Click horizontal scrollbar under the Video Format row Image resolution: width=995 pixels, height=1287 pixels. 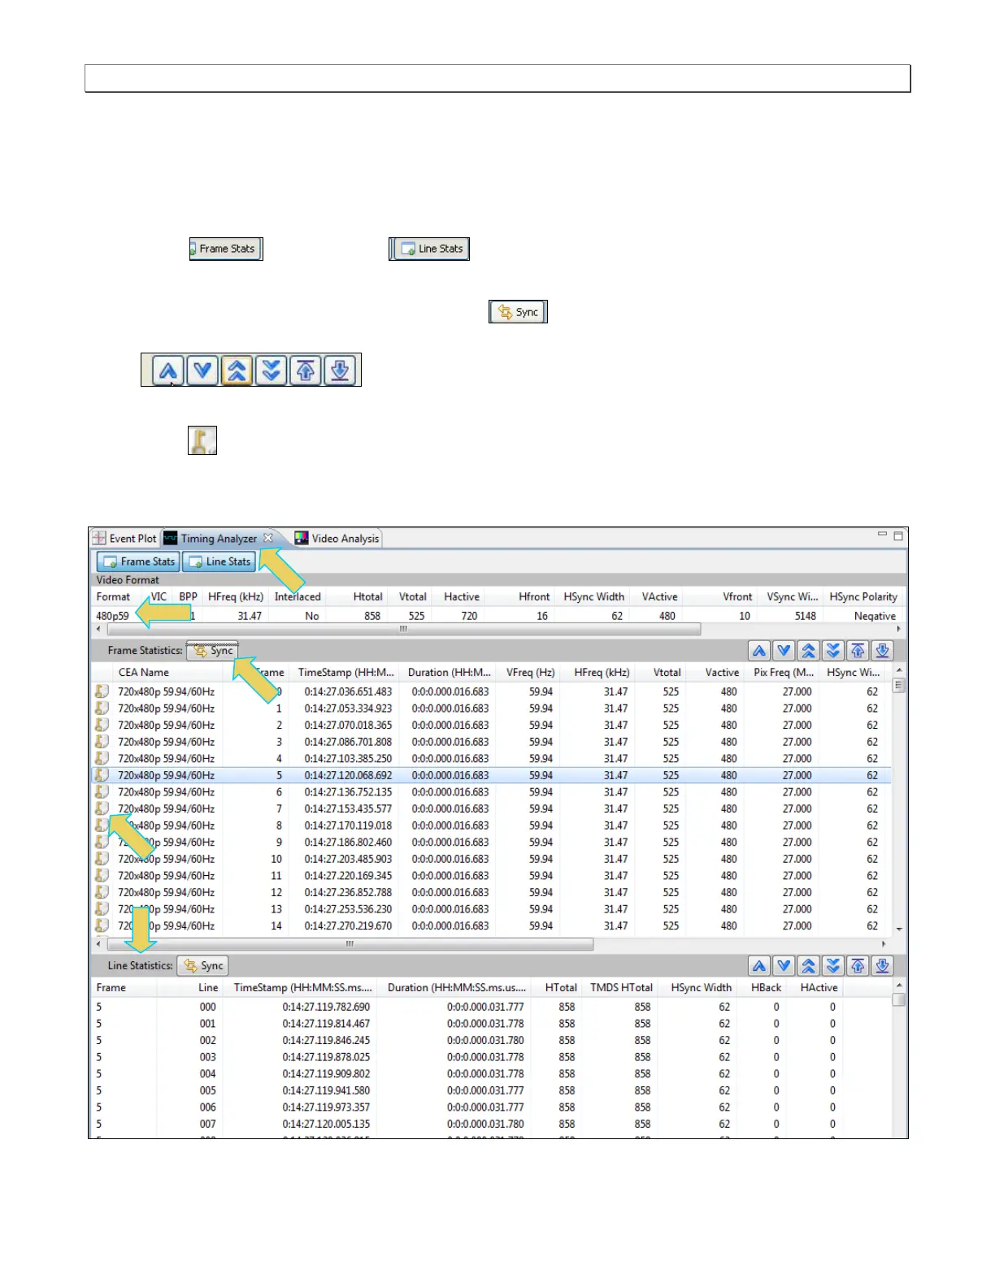pos(402,630)
